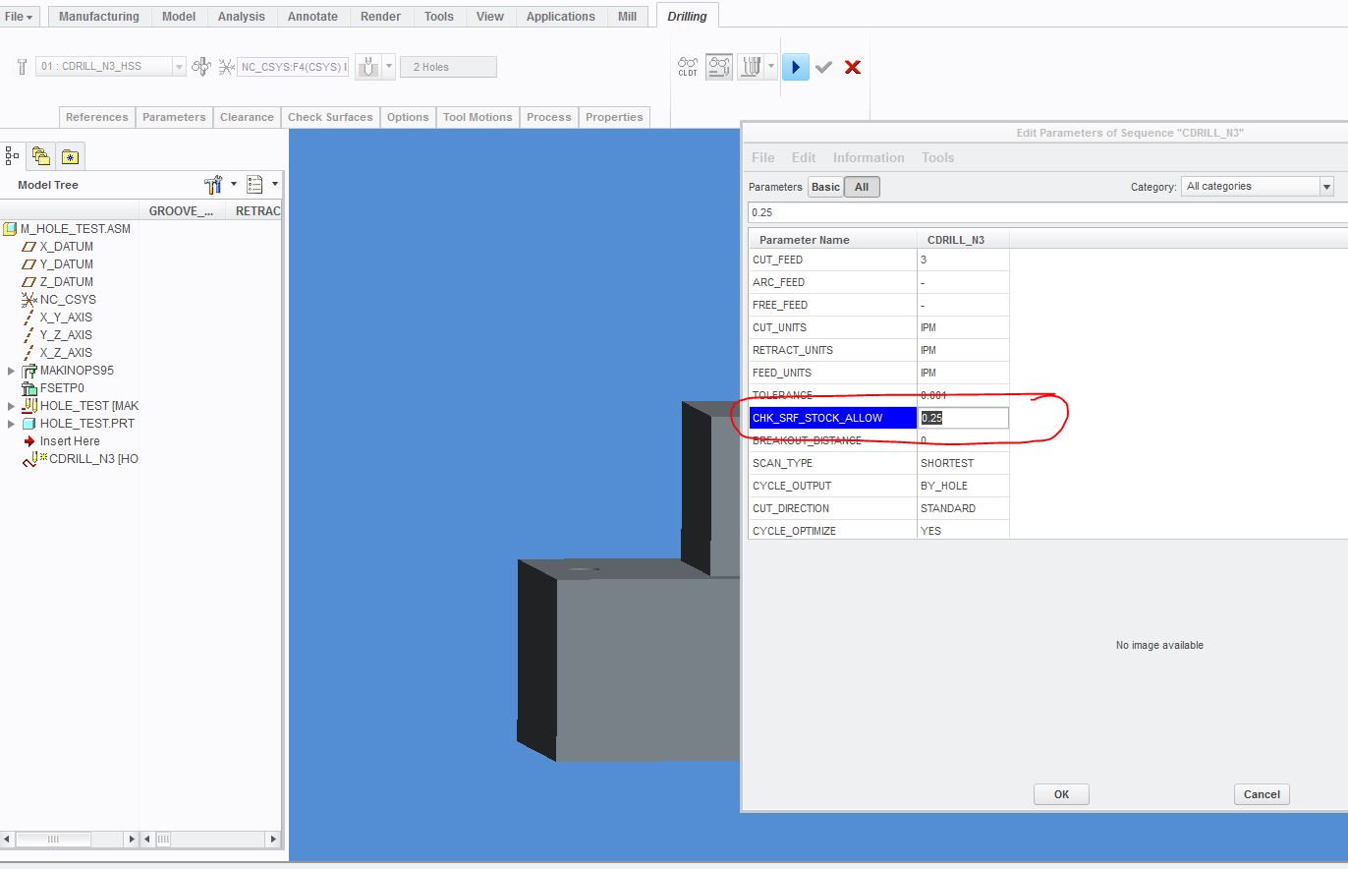
Task: Switch to the Tools ribbon tab
Action: tap(439, 17)
